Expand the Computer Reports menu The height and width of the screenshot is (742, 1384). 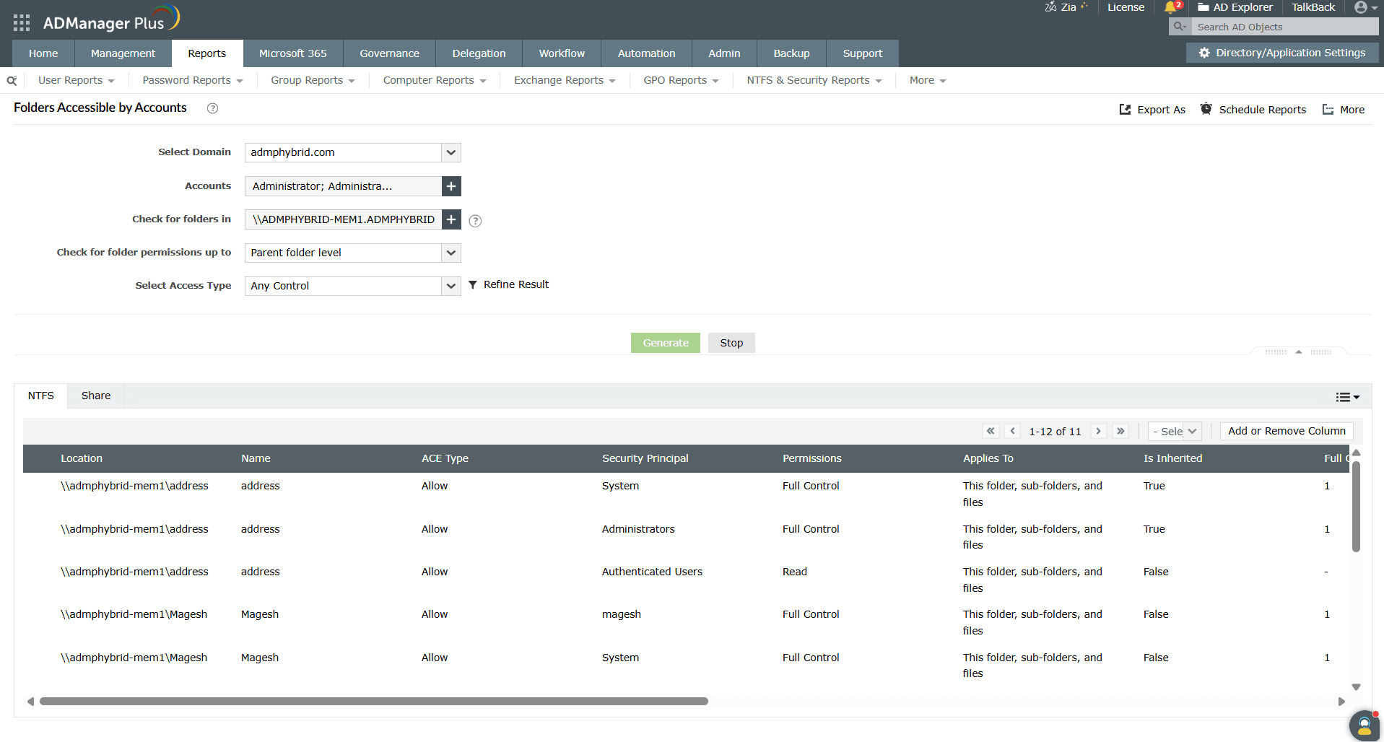(435, 80)
